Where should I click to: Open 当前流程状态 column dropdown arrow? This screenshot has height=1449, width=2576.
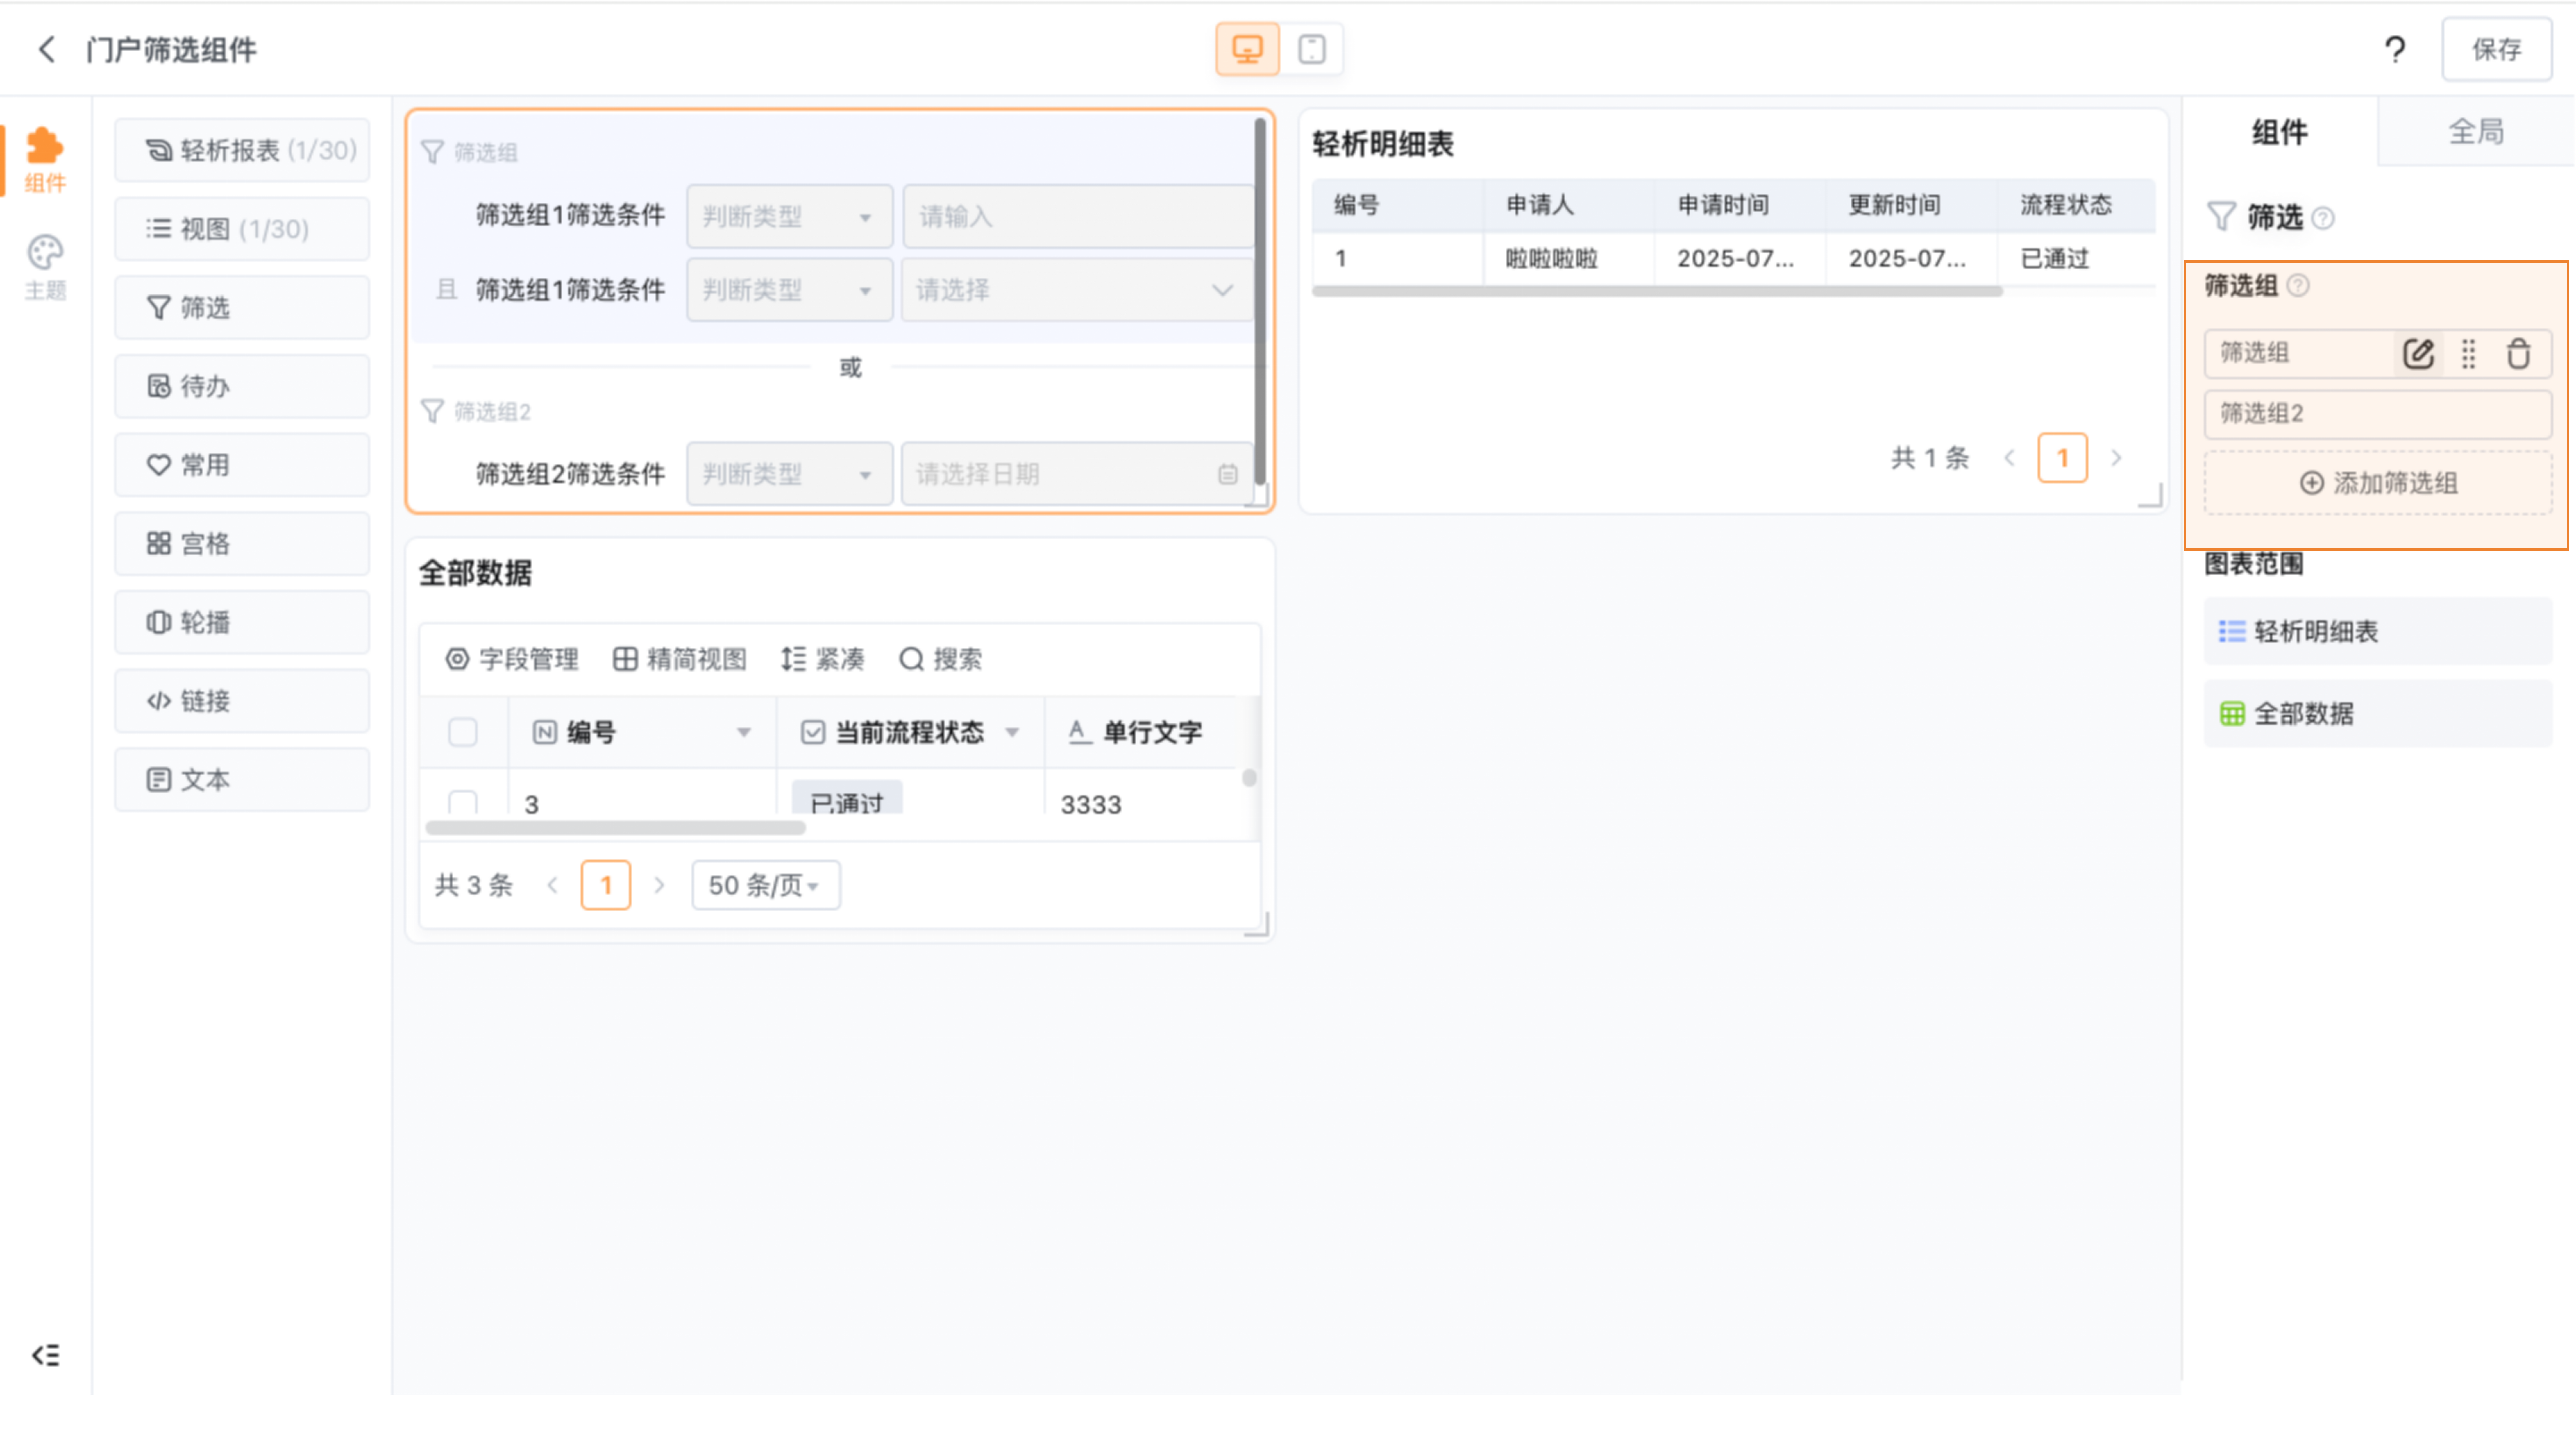point(1012,732)
